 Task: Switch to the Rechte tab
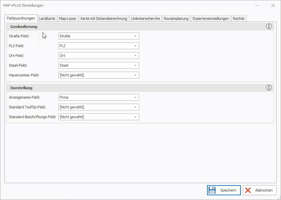pyautogui.click(x=238, y=19)
